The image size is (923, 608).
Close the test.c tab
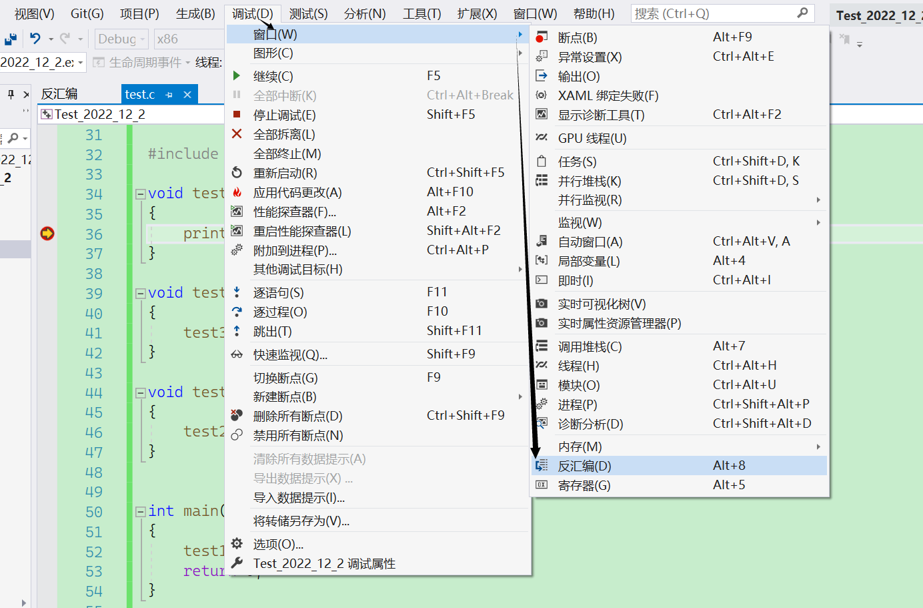pos(187,95)
